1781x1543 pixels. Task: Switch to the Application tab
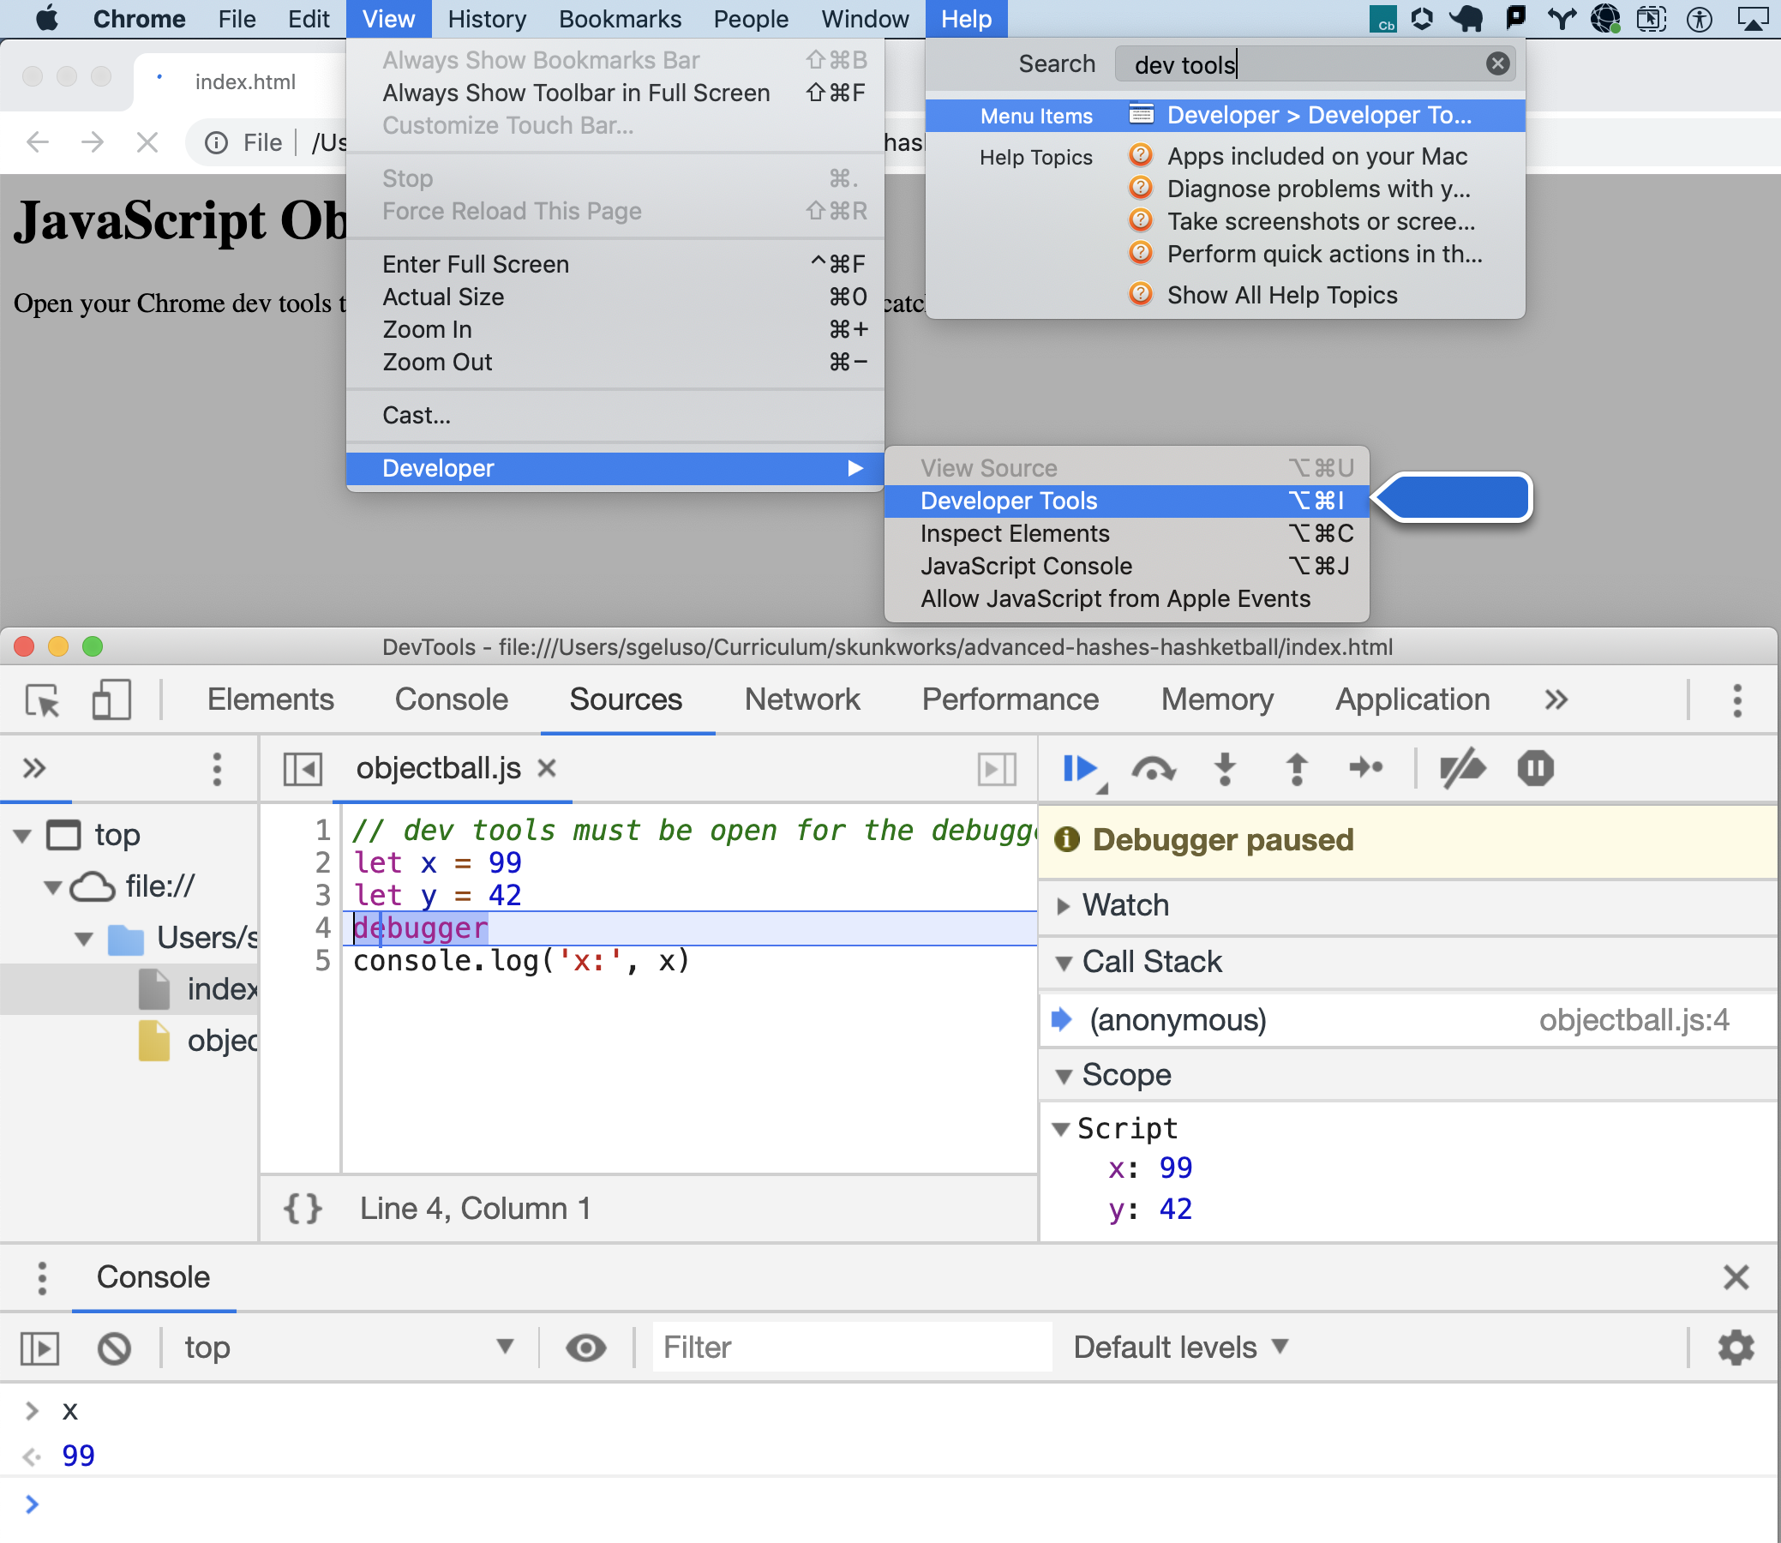click(1412, 699)
